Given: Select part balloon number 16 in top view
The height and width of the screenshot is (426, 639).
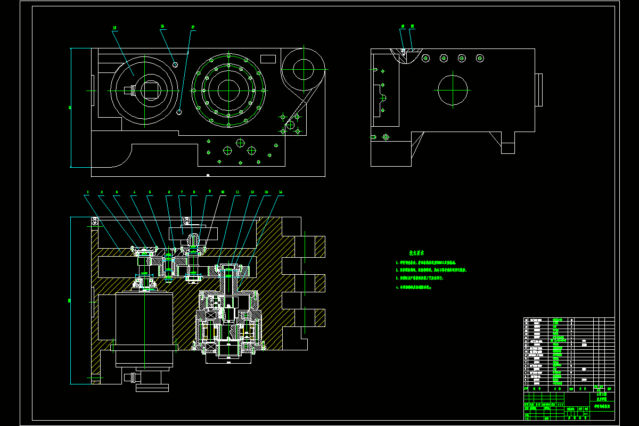Looking at the screenshot, I should point(162,26).
